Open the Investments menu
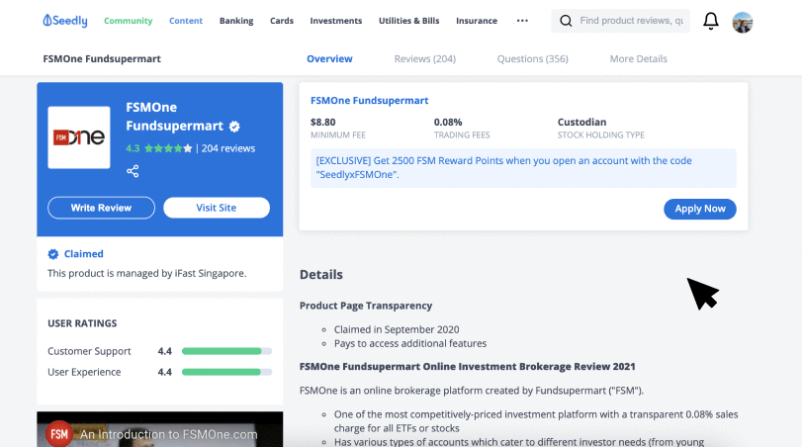Image resolution: width=802 pixels, height=447 pixels. [x=336, y=21]
